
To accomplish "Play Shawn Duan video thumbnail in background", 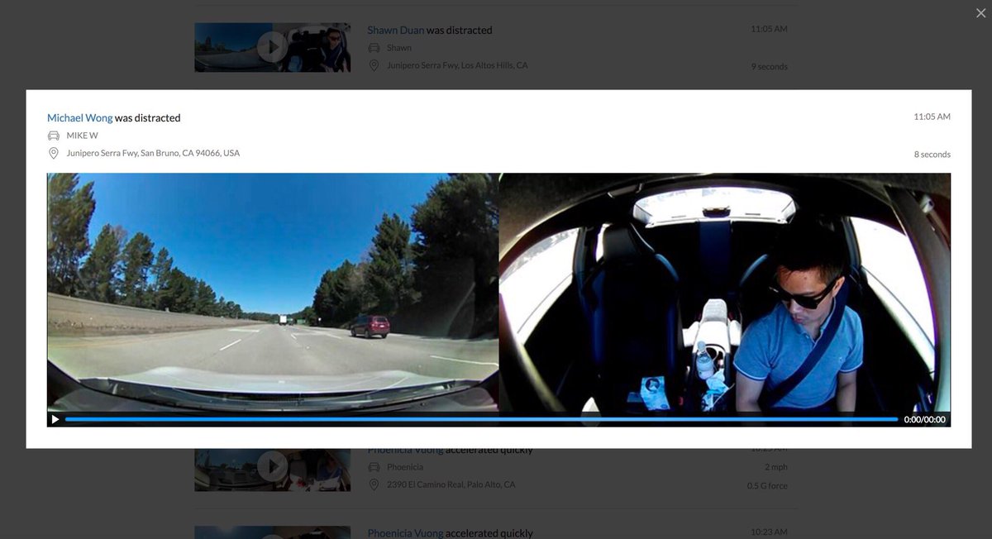I will pos(272,47).
